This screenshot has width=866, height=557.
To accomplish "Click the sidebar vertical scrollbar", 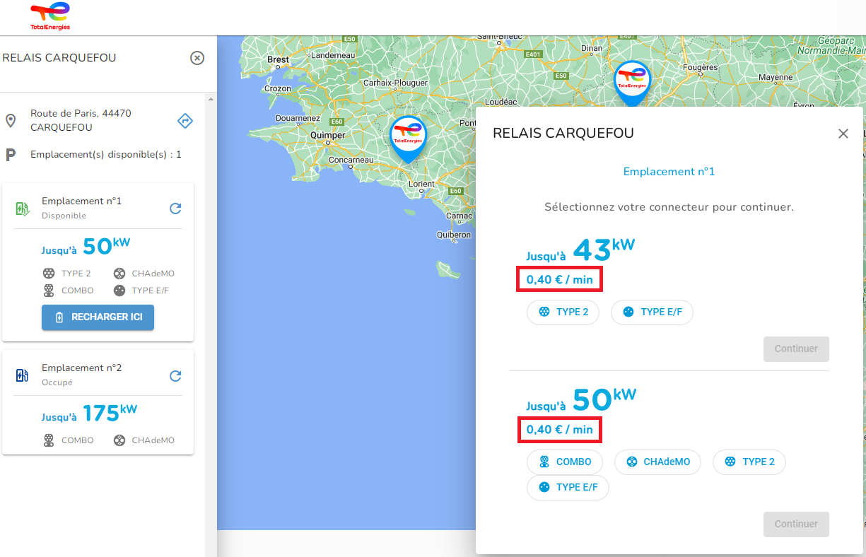I will coord(211,325).
